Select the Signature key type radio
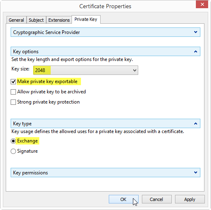This screenshot has width=211, height=210. point(13,151)
